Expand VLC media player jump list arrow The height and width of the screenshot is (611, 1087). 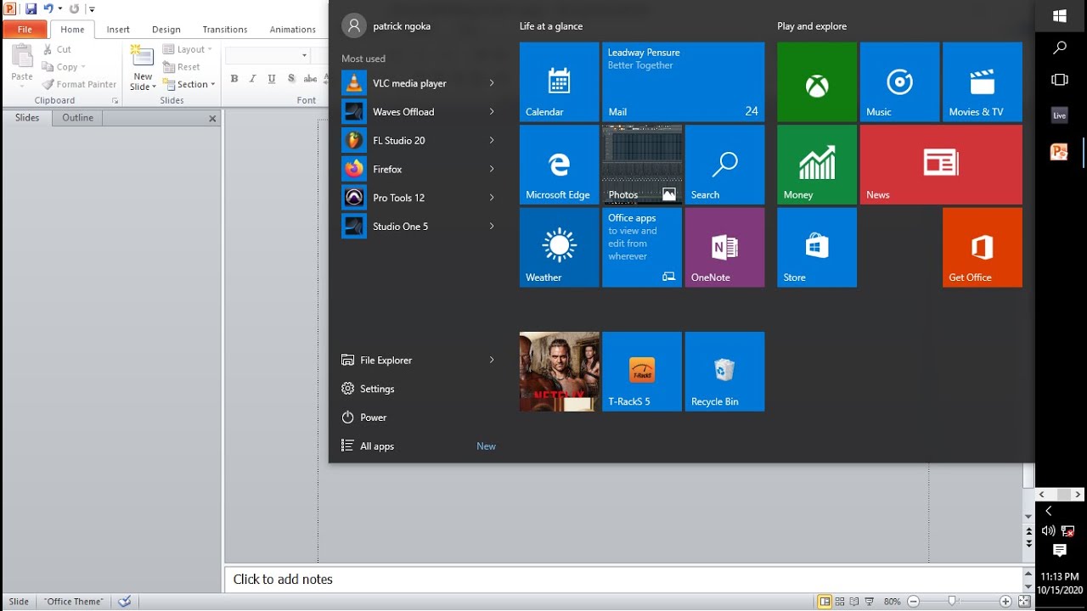[x=492, y=83]
